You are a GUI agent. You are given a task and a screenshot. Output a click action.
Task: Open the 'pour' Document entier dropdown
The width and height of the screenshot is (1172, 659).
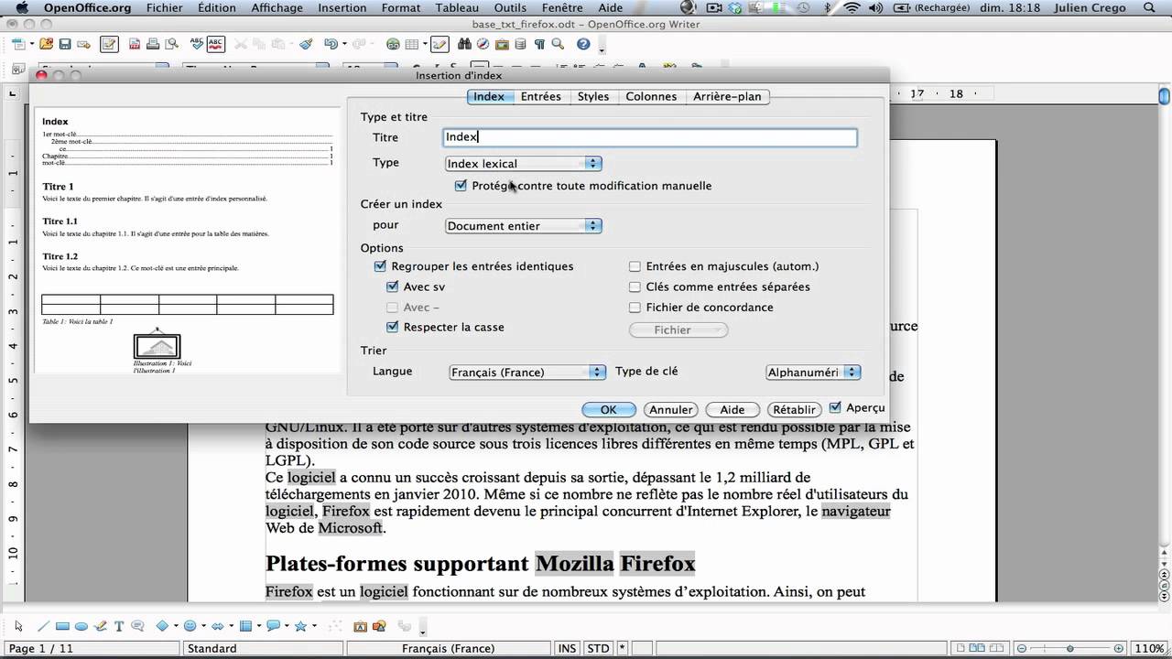click(523, 226)
